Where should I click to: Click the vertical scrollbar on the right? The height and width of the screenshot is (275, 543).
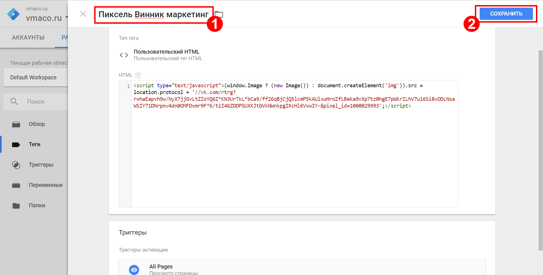point(540,150)
